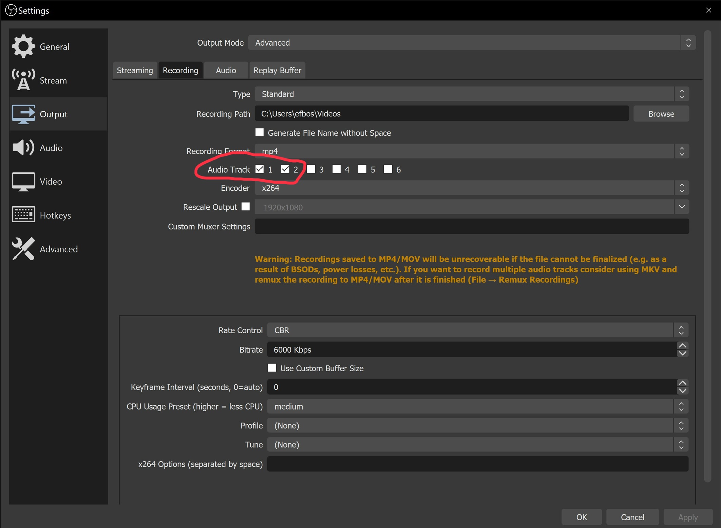721x528 pixels.
Task: Enable Audio Track 3 checkbox
Action: [x=311, y=169]
